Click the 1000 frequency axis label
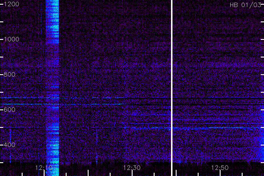The image size is (264, 176). point(11,39)
